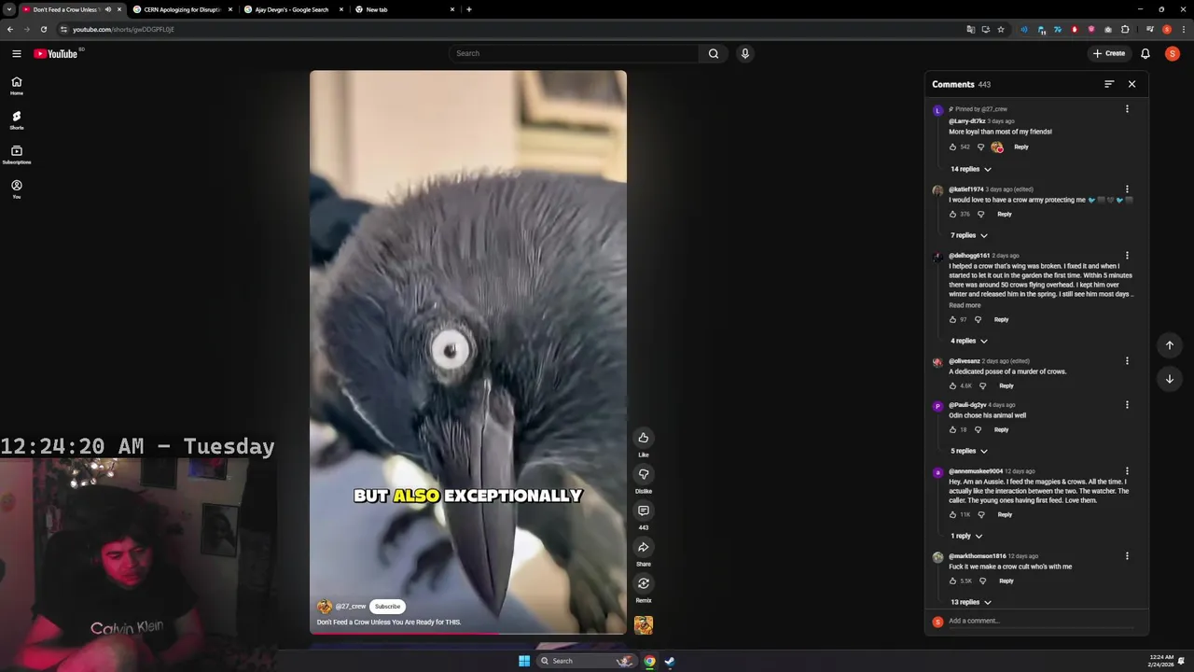Open the notifications bell
This screenshot has width=1194, height=672.
[x=1145, y=53]
